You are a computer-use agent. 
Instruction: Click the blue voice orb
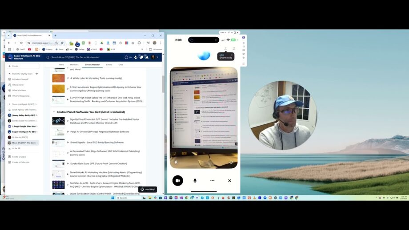coord(204,55)
